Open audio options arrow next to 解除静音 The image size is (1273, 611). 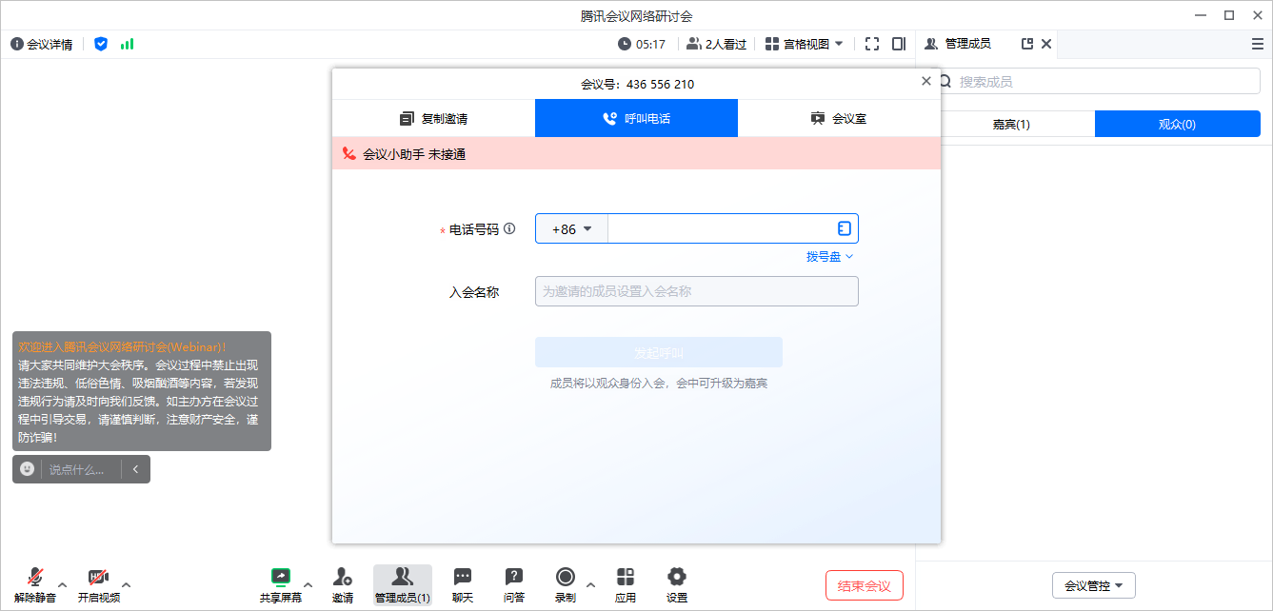tap(62, 584)
